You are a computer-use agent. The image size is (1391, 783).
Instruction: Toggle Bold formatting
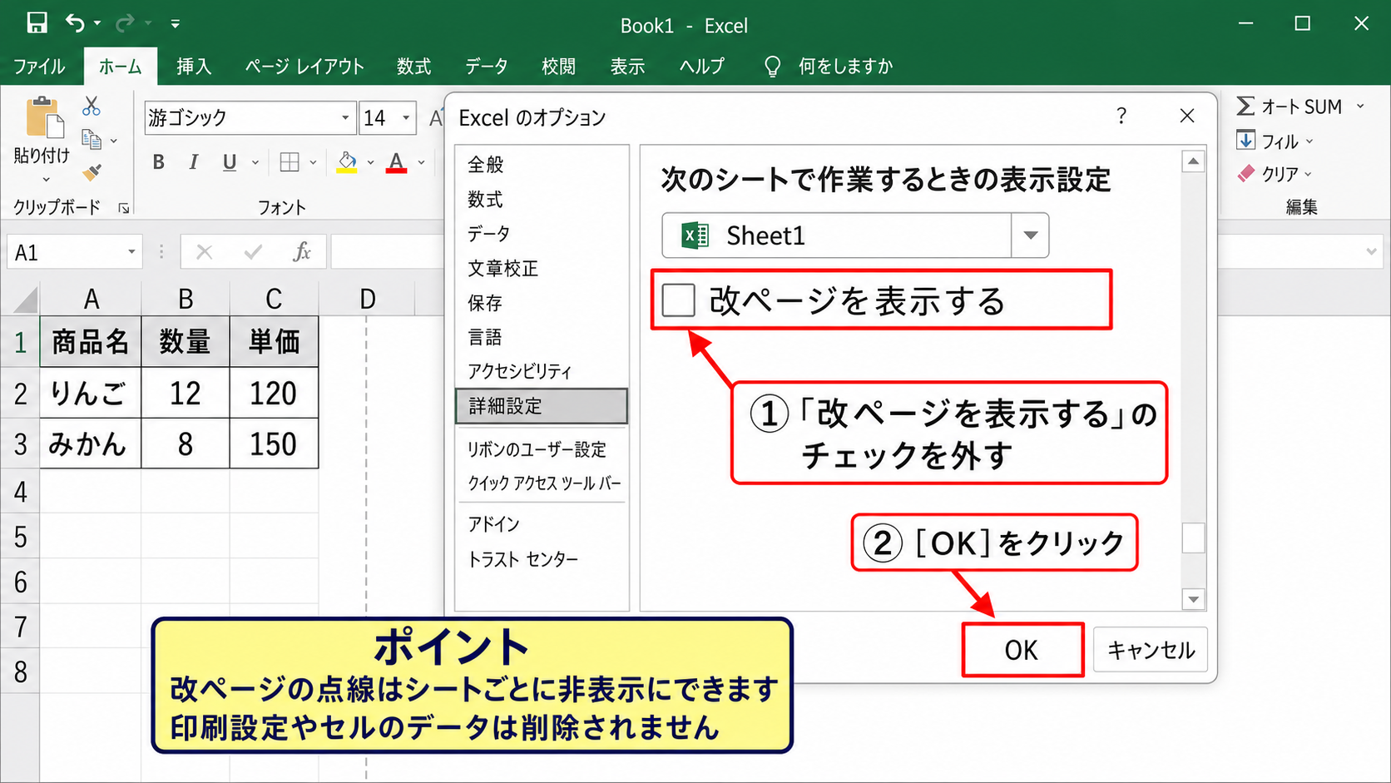pyautogui.click(x=158, y=162)
